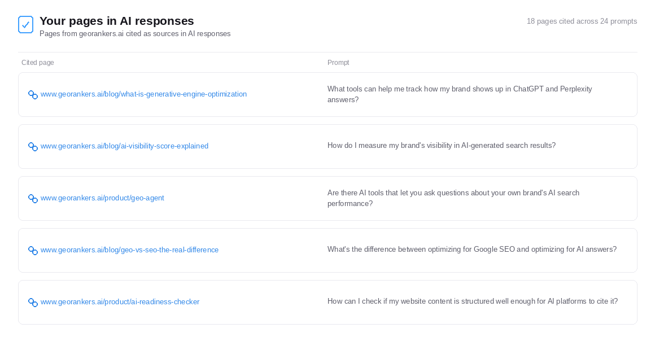The height and width of the screenshot is (350, 655).
Task: Open what-is-generative-engine-optimization blog link
Action: point(143,94)
